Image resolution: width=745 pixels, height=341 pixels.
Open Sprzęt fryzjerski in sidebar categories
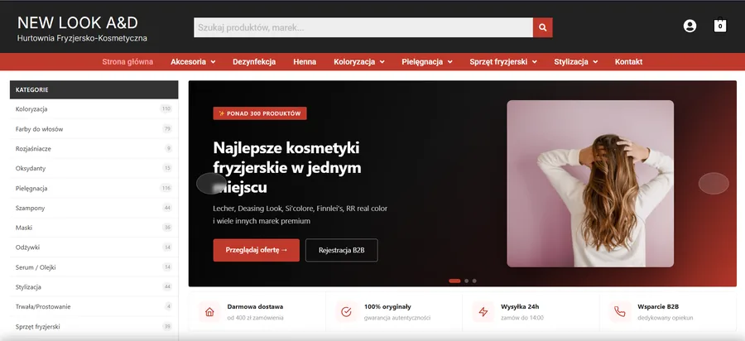pos(94,327)
